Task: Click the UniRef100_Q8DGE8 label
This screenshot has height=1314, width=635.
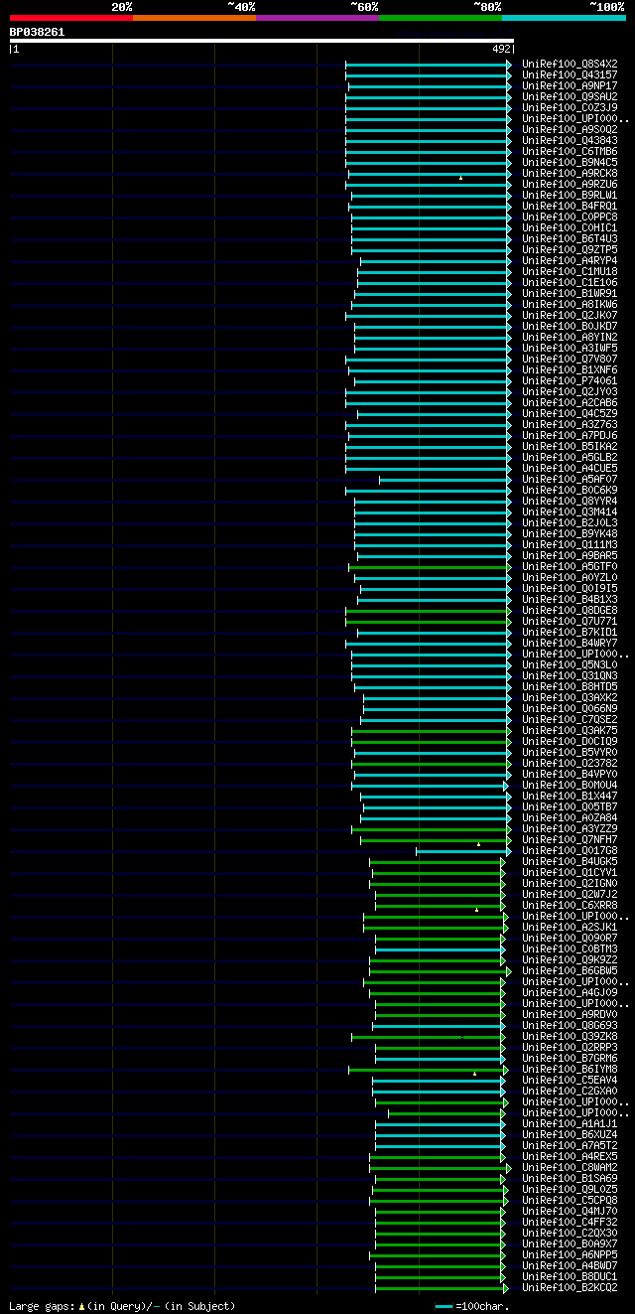Action: 570,610
